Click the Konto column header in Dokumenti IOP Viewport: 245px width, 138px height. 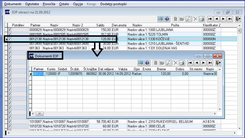(x=51, y=69)
